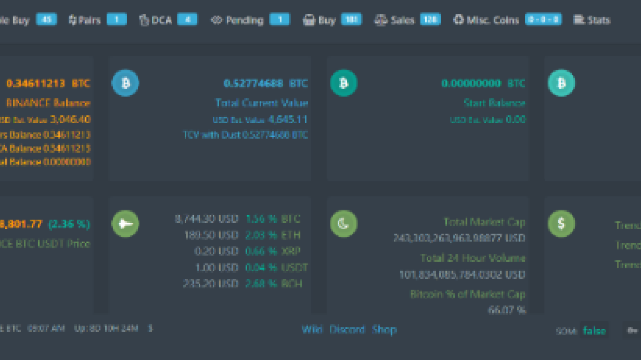Click the Bitcoin % of Market Cap label

point(468,294)
